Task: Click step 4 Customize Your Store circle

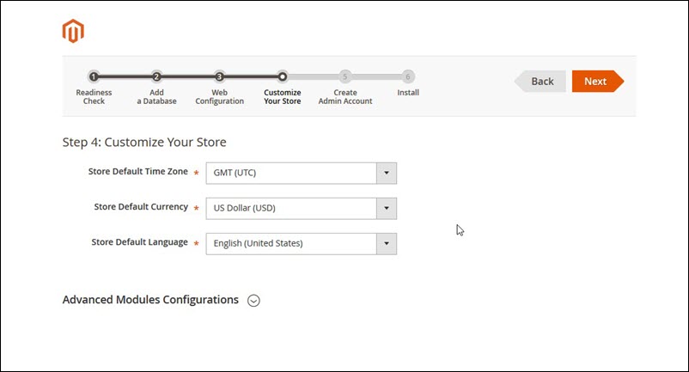Action: pyautogui.click(x=283, y=76)
